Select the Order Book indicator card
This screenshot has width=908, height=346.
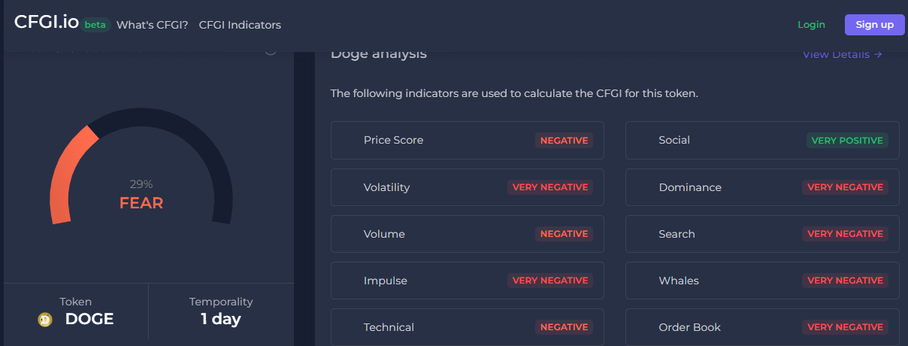(x=761, y=327)
